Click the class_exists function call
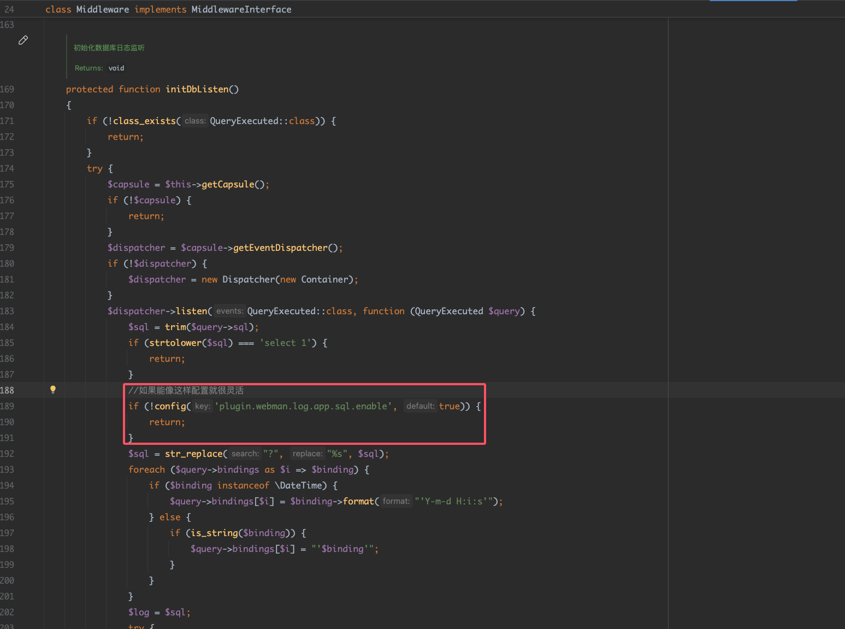Image resolution: width=845 pixels, height=629 pixels. [144, 121]
